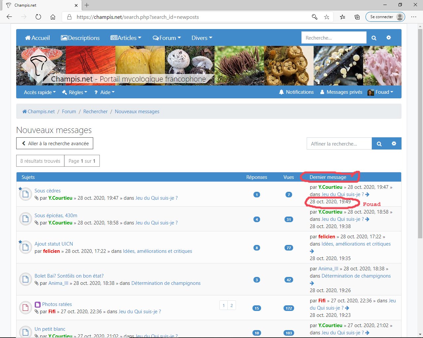
Task: Expand the Forum dropdown menu
Action: point(167,38)
